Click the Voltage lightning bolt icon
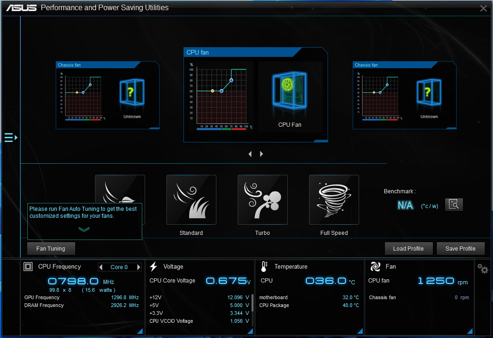 tap(153, 267)
